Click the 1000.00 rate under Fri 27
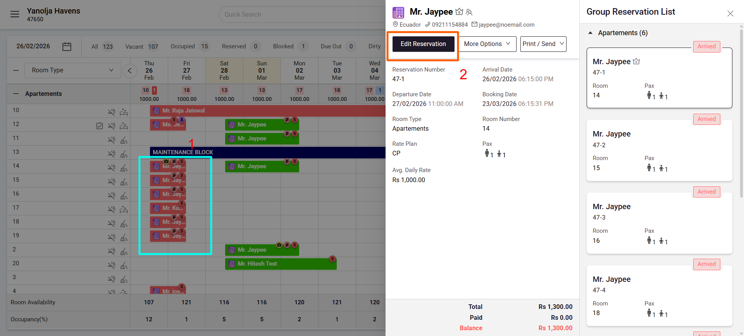 pos(187,99)
